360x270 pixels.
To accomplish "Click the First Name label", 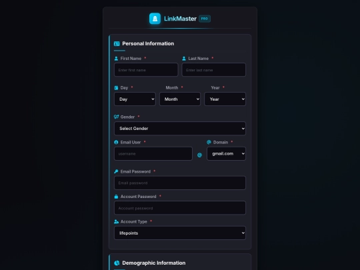I will pos(131,59).
